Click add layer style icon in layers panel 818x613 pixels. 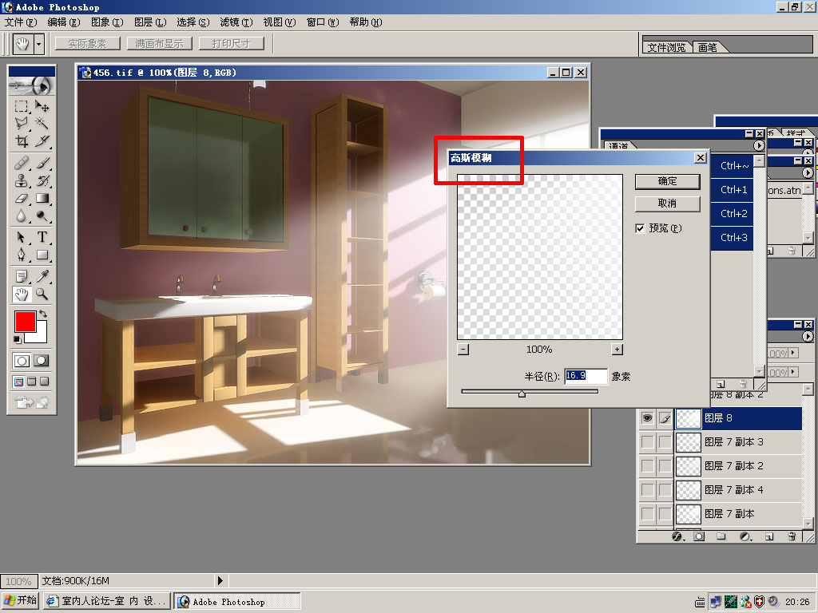point(677,536)
